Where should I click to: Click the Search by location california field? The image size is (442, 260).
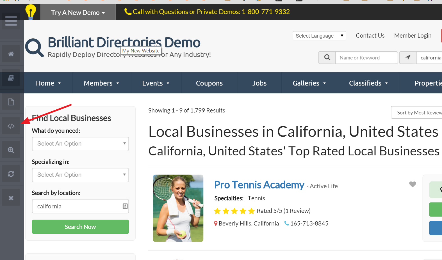80,206
